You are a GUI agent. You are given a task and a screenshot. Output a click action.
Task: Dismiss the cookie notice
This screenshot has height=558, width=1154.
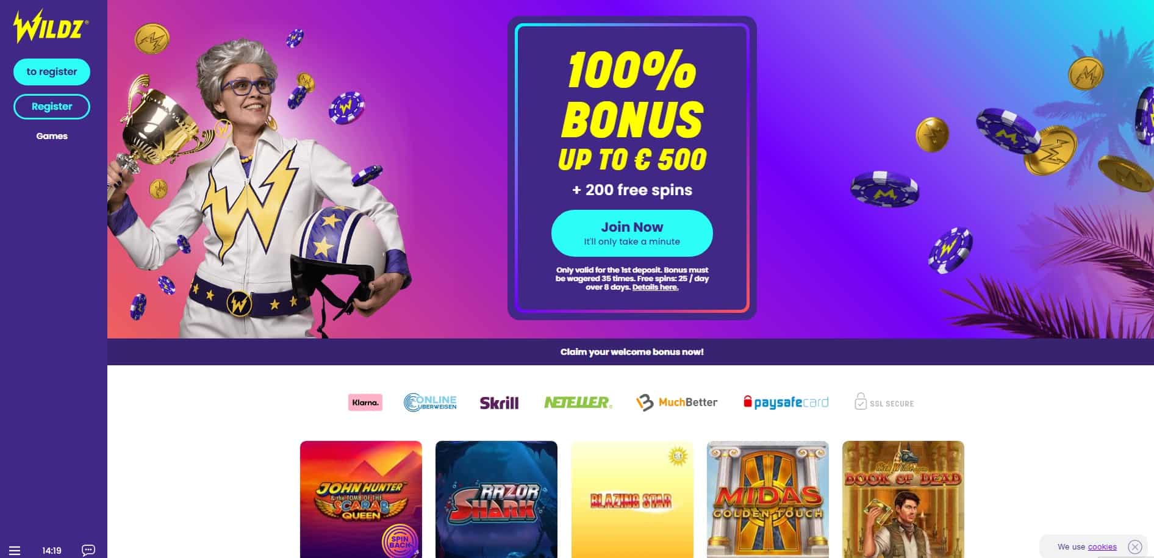(1135, 547)
